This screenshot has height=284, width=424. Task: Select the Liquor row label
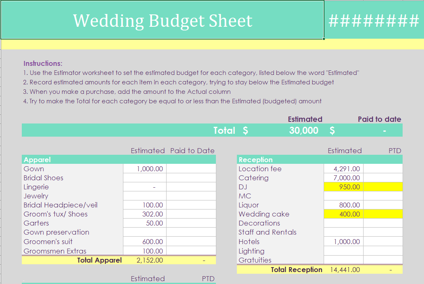(x=248, y=205)
